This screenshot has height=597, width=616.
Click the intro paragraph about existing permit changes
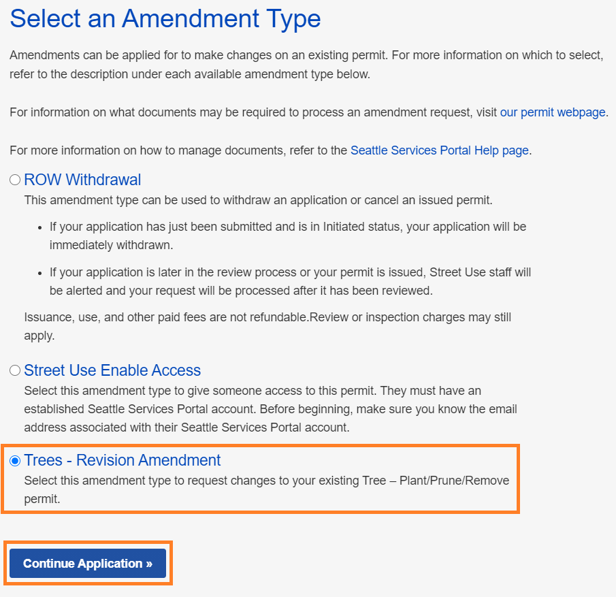pyautogui.click(x=306, y=65)
